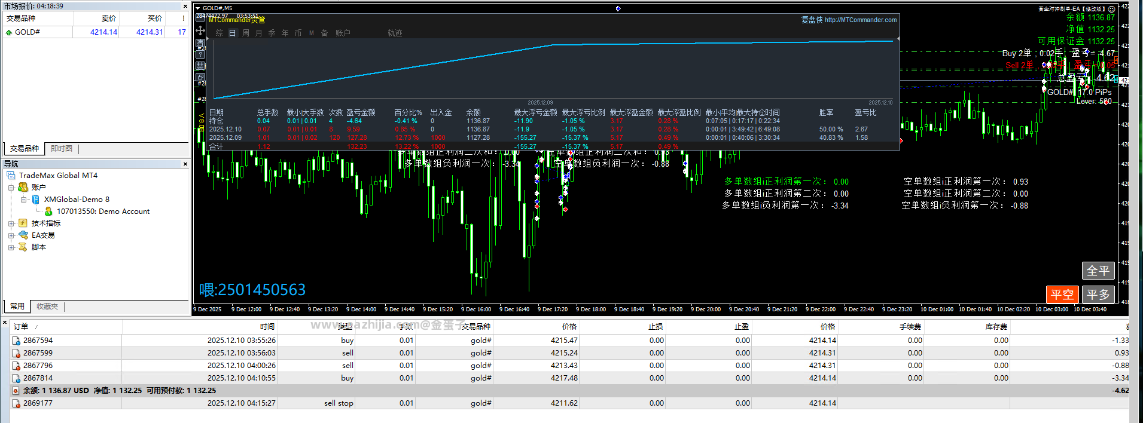The width and height of the screenshot is (1143, 423).
Task: Click the XMGlobal-Demo 8 server icon
Action: click(36, 199)
